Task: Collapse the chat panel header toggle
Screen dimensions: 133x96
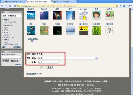Action: [x=3, y=12]
